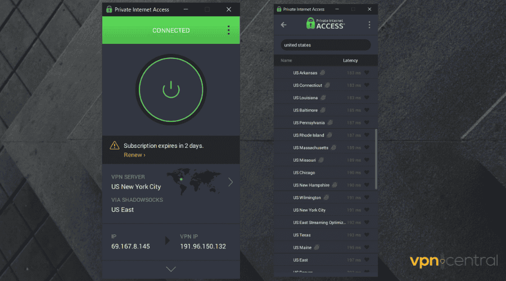Choose the US Baltimore server
Screen dimensions: 506x281
coord(324,110)
